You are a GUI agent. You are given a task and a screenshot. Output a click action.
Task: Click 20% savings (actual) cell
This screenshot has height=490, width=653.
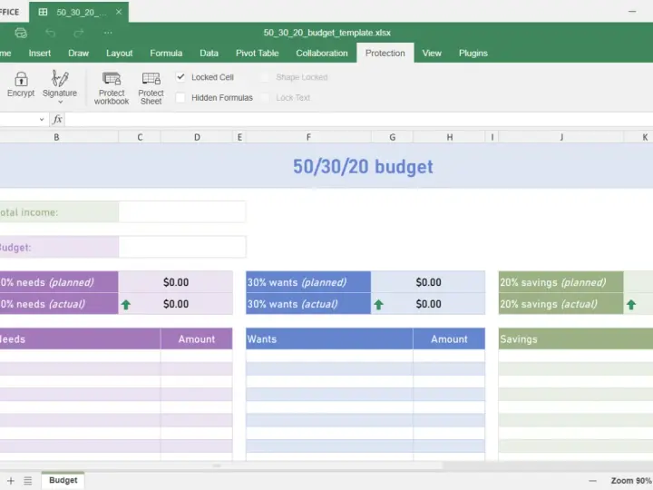coord(561,304)
